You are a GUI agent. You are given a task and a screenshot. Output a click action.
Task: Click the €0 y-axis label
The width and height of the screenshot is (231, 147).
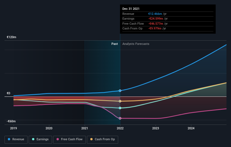[x=8, y=93]
